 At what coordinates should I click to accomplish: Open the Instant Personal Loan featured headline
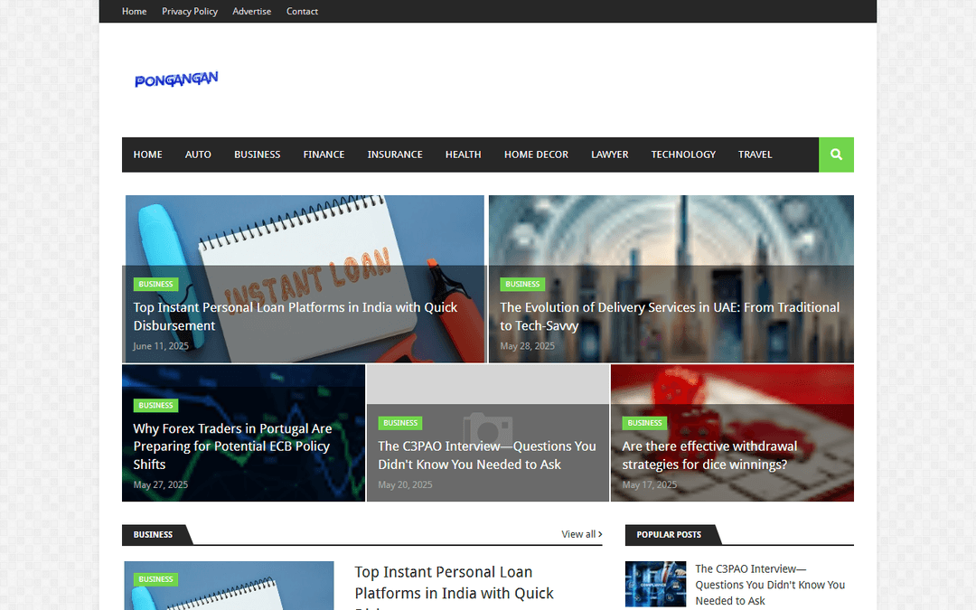[295, 316]
